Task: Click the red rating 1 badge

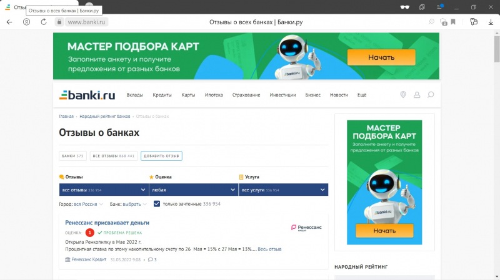Action: 90,233
